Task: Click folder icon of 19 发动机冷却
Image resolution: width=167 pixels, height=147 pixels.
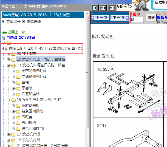Action: (13, 140)
